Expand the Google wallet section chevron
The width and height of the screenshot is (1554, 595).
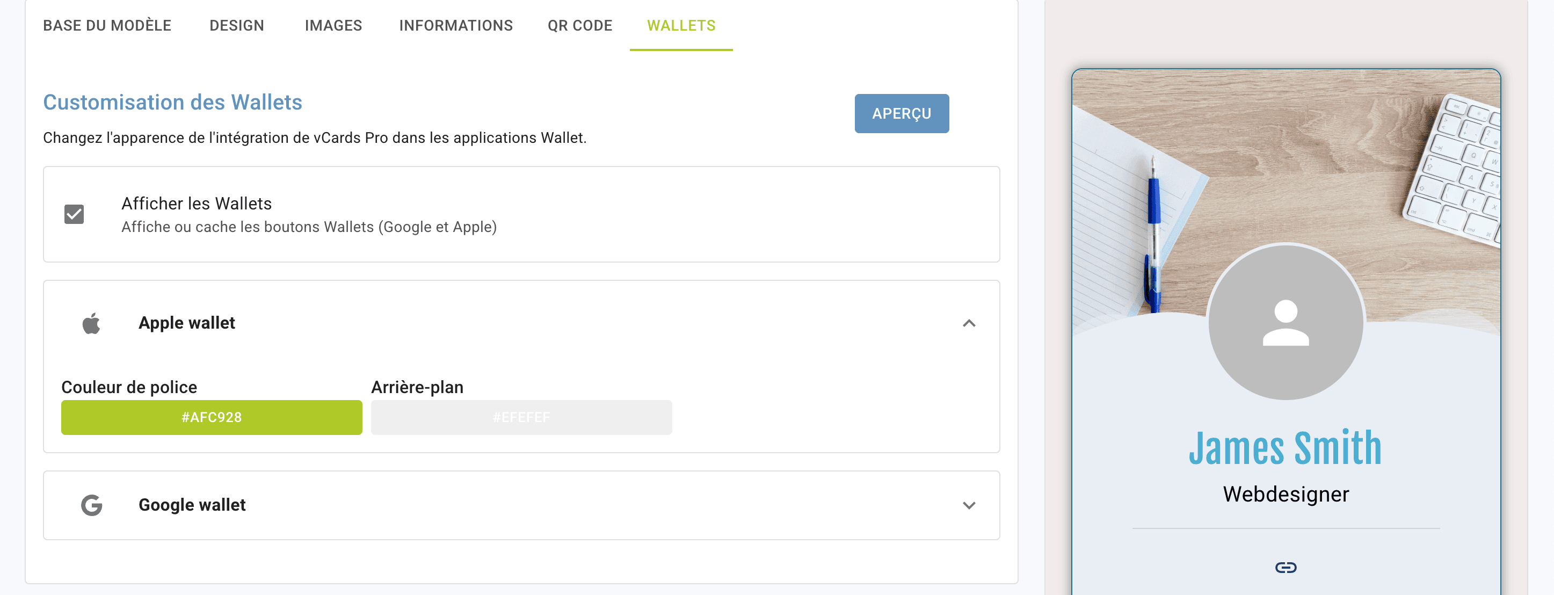[968, 505]
